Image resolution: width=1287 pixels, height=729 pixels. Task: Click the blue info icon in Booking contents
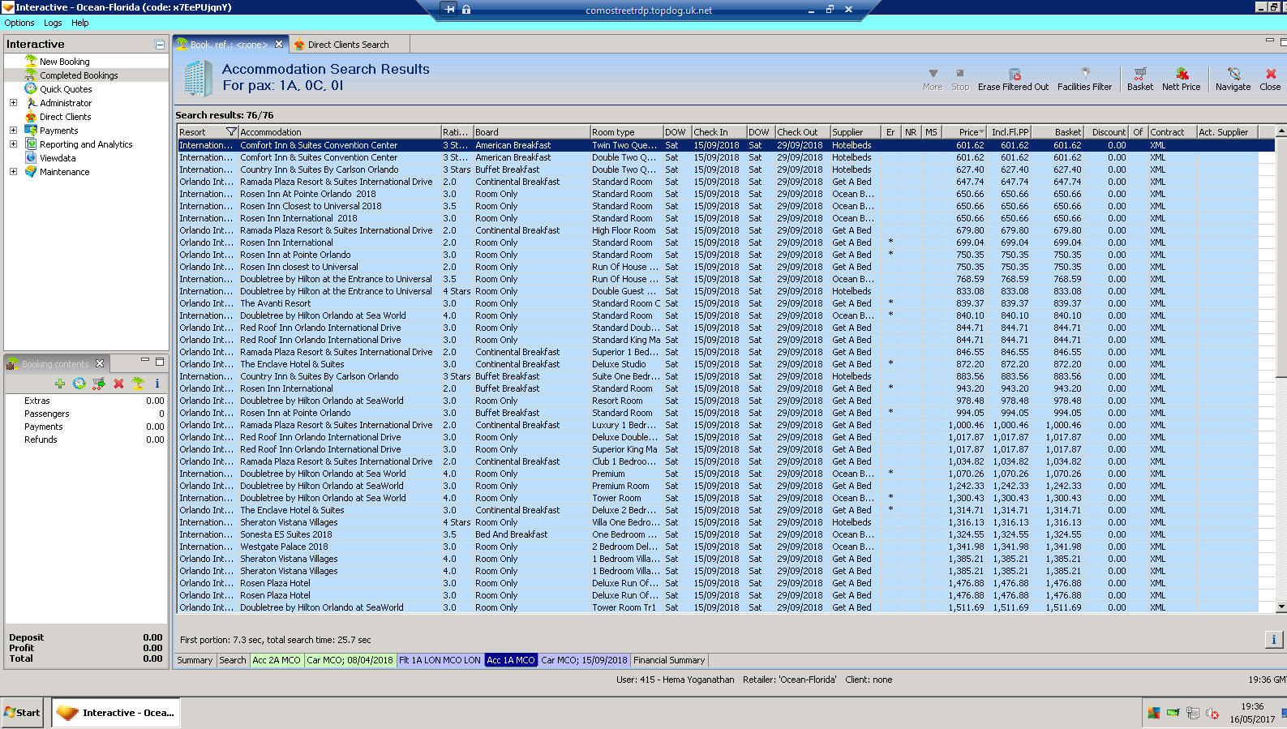point(157,384)
